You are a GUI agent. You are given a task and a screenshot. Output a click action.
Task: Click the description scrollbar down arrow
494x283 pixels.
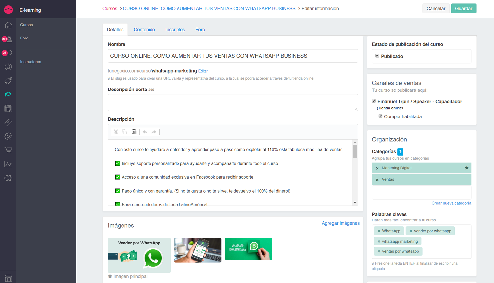[355, 203]
